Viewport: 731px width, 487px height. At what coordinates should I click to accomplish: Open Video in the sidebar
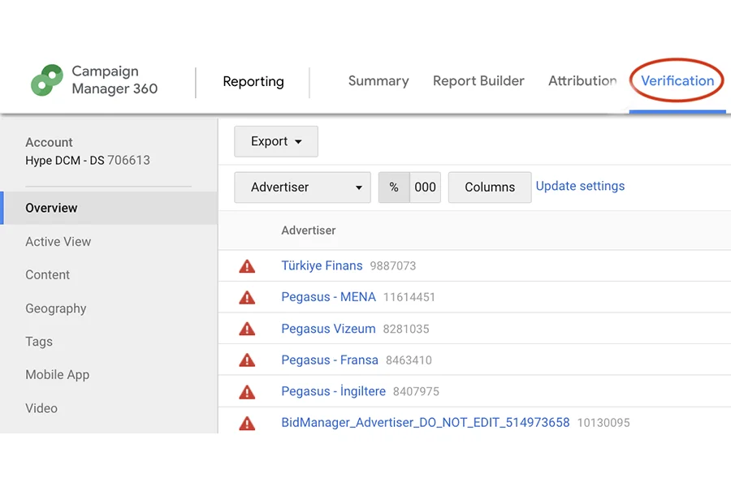click(41, 408)
